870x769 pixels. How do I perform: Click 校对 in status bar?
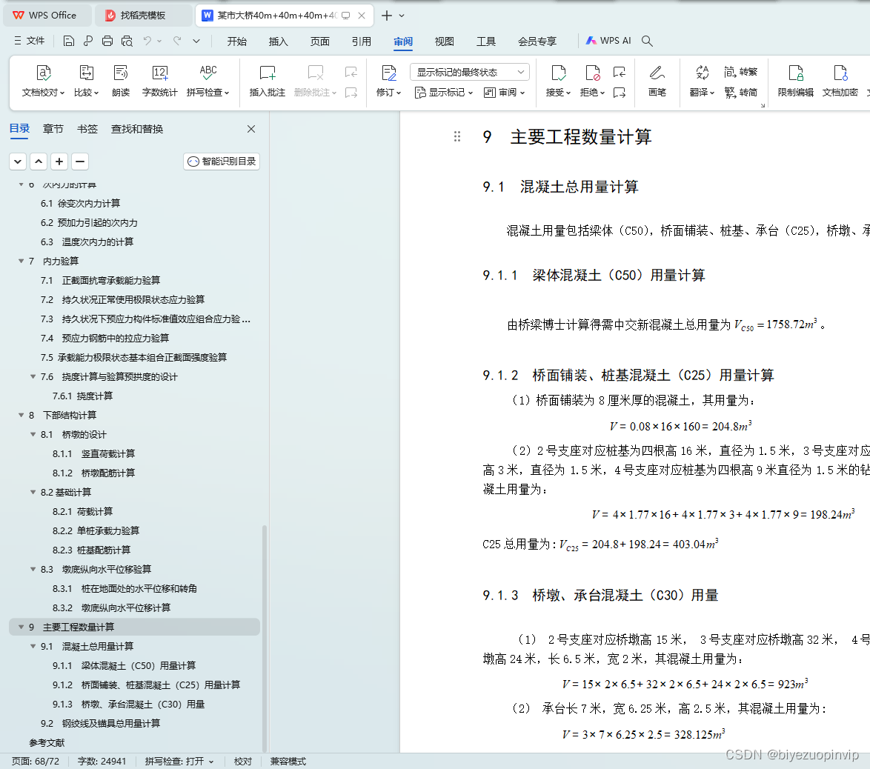pos(243,762)
